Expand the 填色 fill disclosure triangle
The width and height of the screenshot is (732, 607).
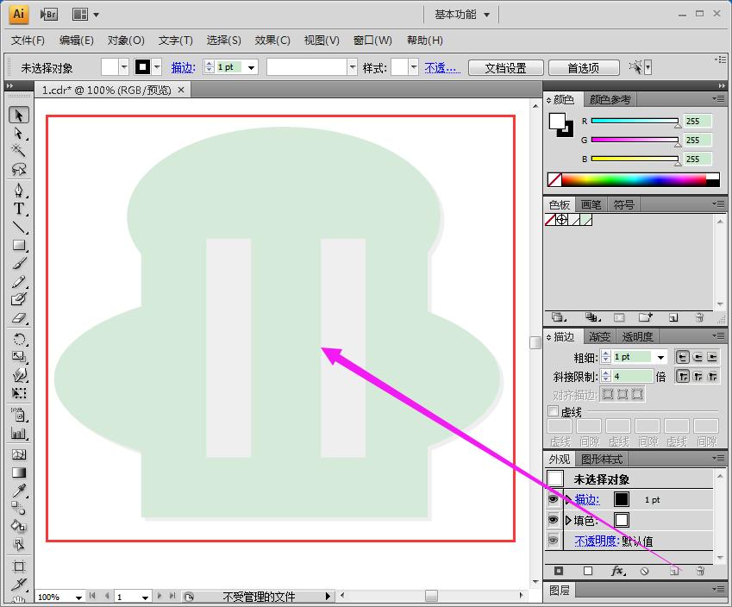568,520
